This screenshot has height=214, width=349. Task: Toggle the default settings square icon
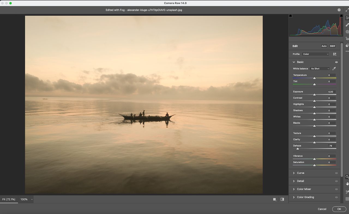click(x=275, y=199)
